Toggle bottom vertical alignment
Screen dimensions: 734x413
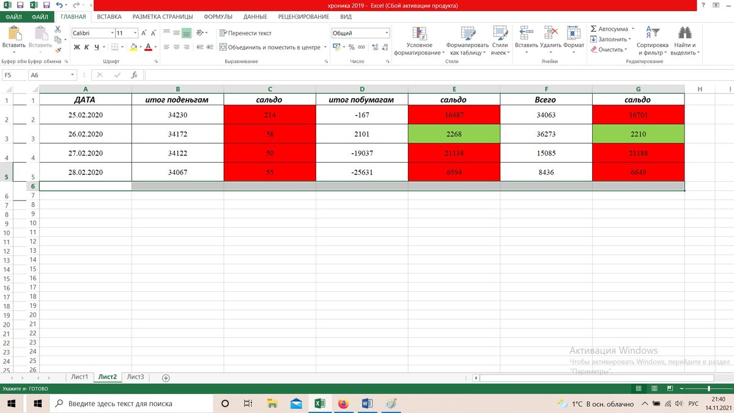click(x=187, y=33)
